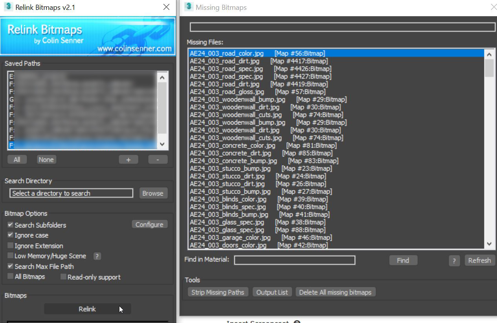This screenshot has width=497, height=323.
Task: Browse for a search directory
Action: (x=153, y=193)
